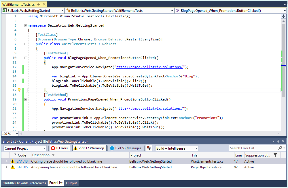Close the WaitElementsTests.cs tab
This screenshot has height=188, width=288.
(x=44, y=4)
